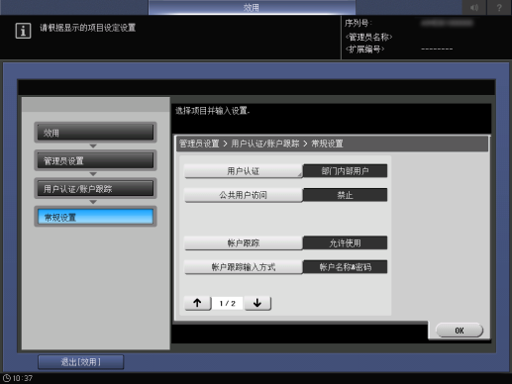Click 常规设置 in the breadcrumb path
Viewport: 512px width, 384px height.
tap(328, 144)
